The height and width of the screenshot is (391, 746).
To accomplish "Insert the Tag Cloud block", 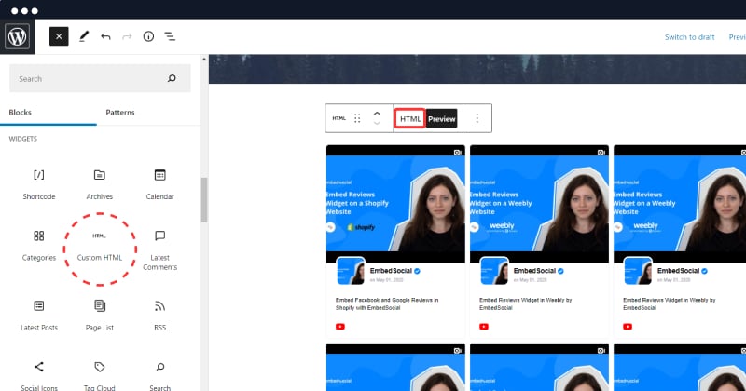I will 100,375.
